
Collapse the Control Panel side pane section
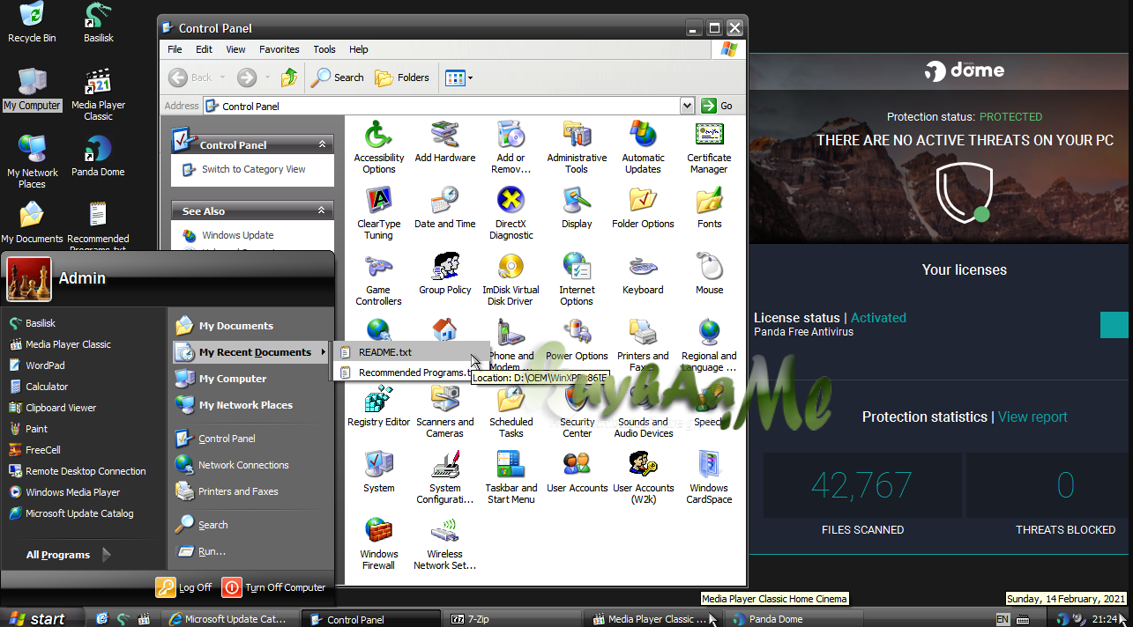click(322, 144)
